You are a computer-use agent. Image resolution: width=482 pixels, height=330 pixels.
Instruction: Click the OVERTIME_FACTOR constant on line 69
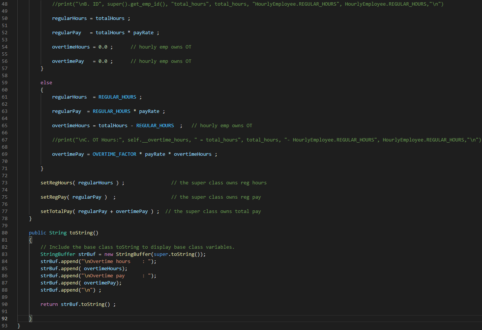[x=114, y=154]
